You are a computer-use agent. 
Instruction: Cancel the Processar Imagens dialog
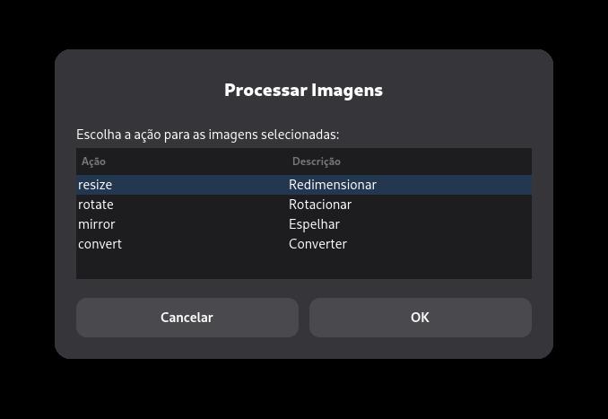187,318
